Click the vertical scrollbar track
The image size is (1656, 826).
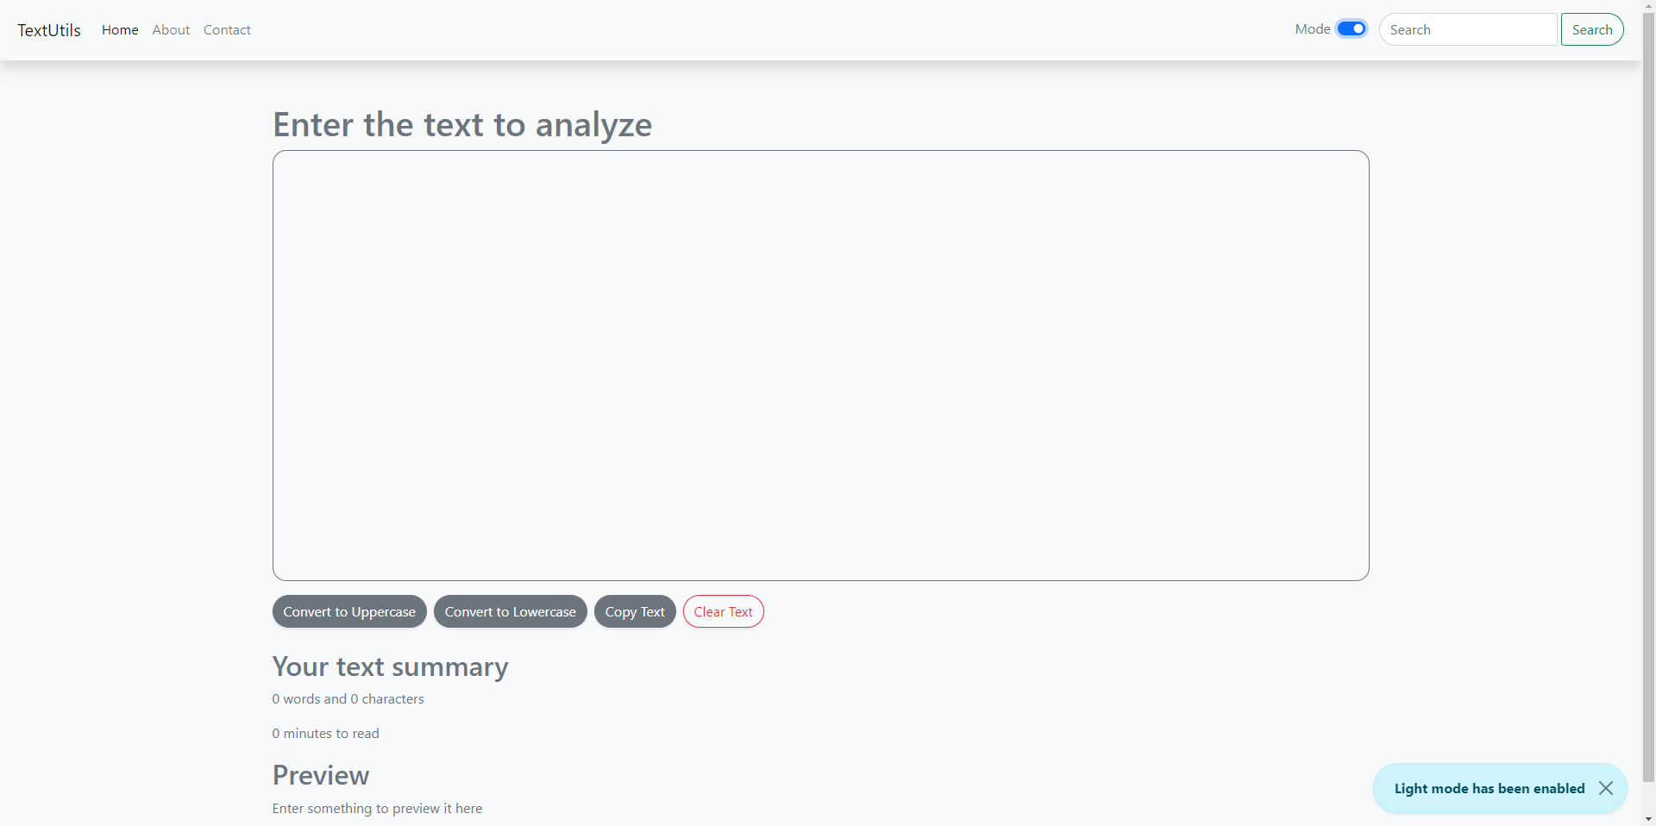[x=1648, y=431]
